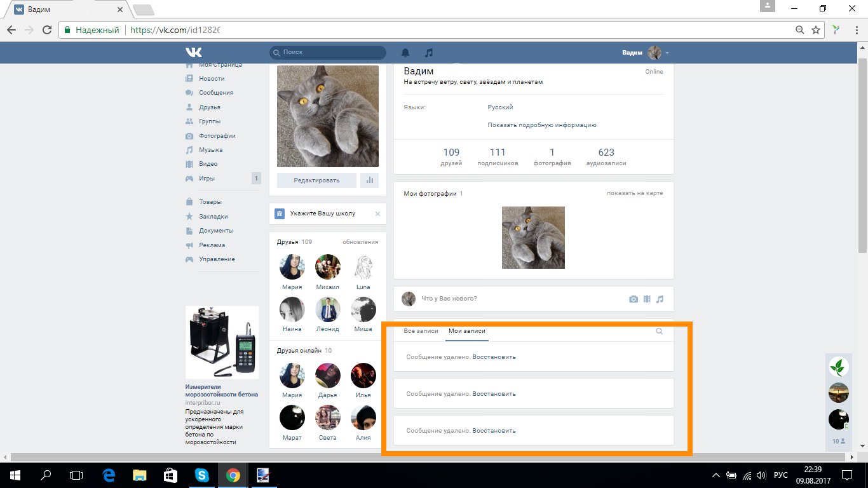Open friend Мария's avatar in Друзья
This screenshot has height=488, width=868.
coord(292,267)
